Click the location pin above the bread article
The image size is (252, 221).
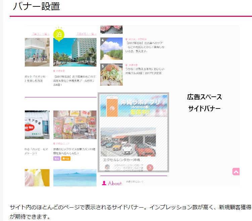click(54, 143)
